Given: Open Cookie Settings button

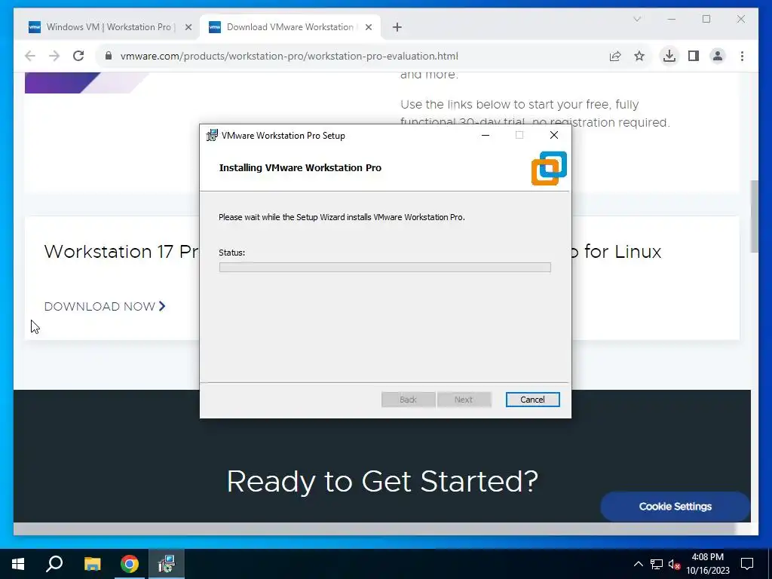Looking at the screenshot, I should coord(675,506).
